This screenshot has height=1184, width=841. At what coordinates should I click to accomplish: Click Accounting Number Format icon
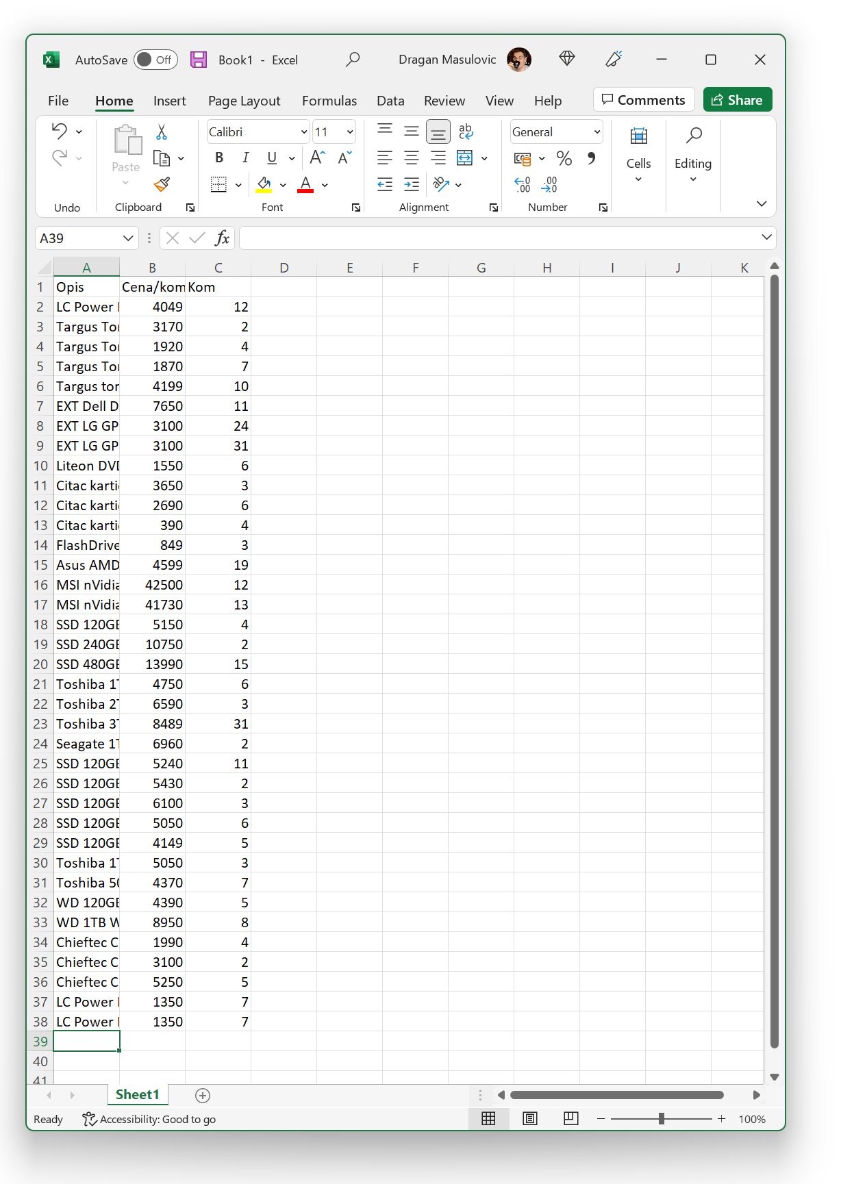tap(523, 159)
